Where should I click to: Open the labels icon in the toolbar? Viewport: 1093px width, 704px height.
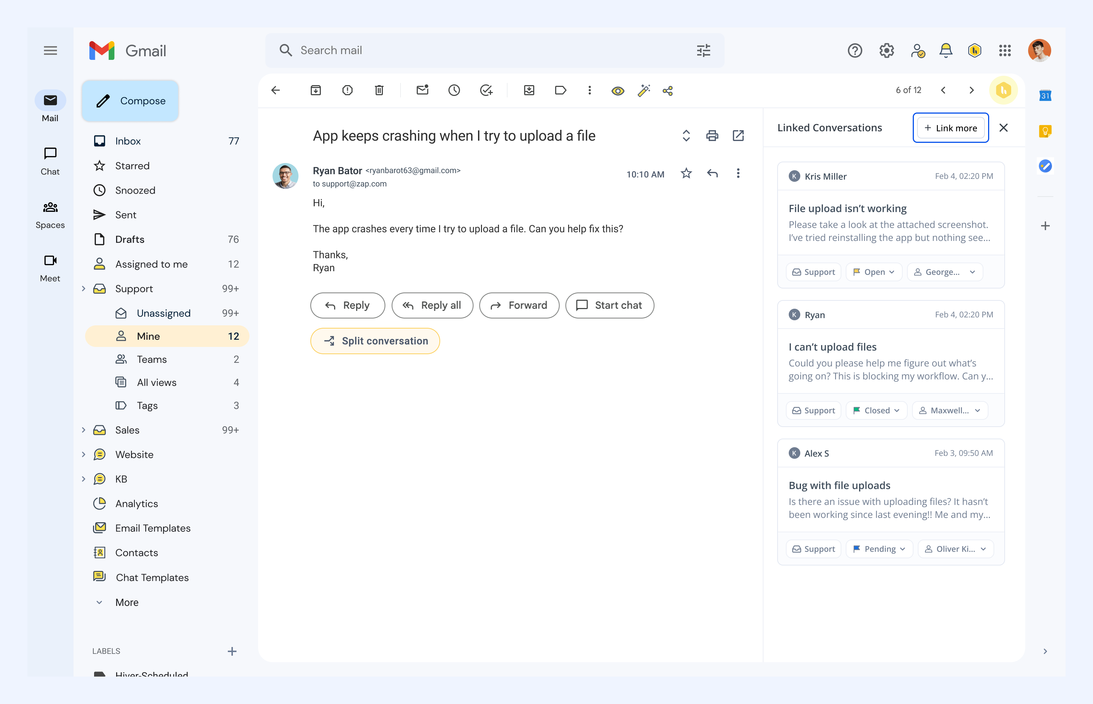[x=561, y=91]
